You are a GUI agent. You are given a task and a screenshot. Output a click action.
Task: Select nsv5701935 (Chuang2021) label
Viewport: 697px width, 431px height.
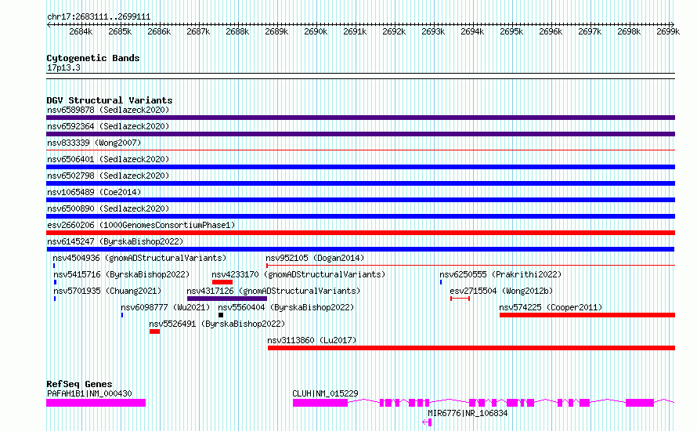click(107, 291)
